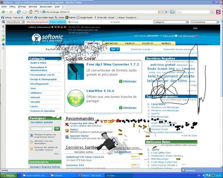Viewport: 223px width, 178px height.
Task: Click the pink S icon in toolbar
Action: (218, 12)
